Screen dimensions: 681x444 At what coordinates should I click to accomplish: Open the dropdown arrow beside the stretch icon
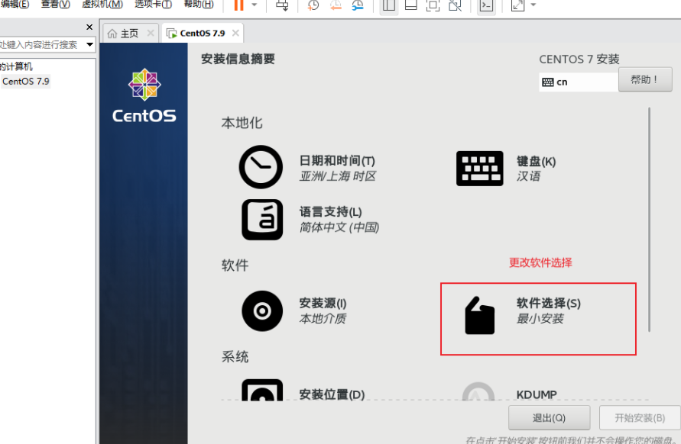click(533, 5)
